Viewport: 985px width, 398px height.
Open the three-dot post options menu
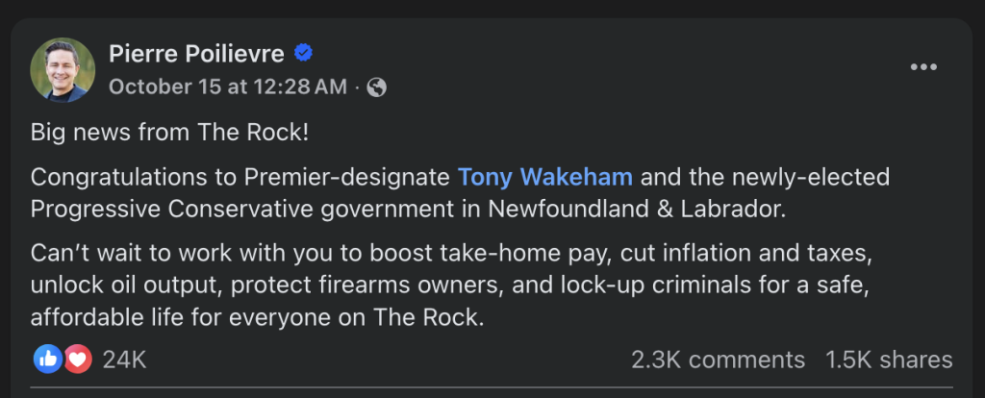922,66
